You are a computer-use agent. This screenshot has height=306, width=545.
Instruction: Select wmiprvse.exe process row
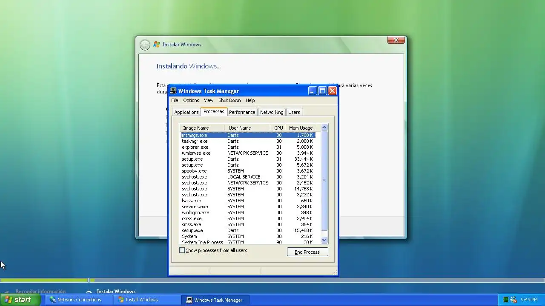(x=248, y=153)
